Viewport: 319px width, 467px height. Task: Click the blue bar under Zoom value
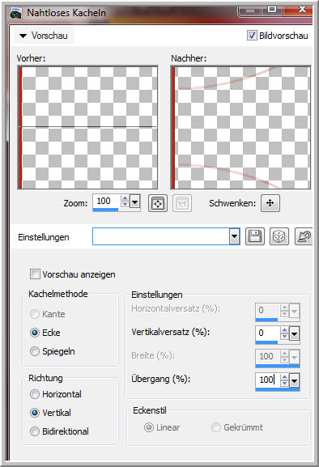[x=105, y=210]
